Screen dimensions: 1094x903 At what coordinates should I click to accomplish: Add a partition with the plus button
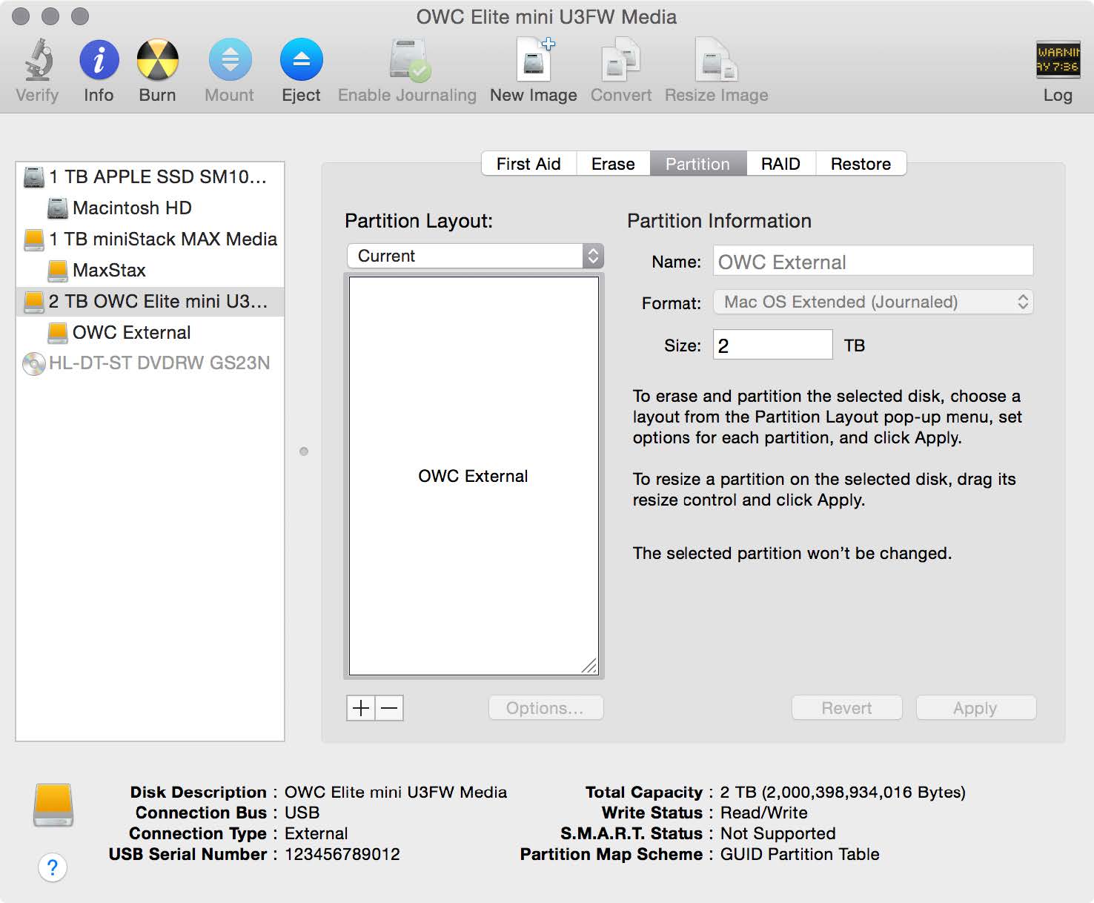click(x=359, y=708)
